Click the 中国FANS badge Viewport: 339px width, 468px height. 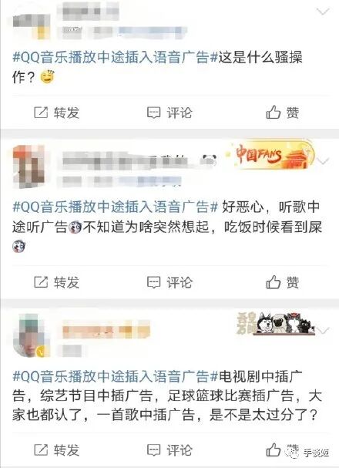270,156
